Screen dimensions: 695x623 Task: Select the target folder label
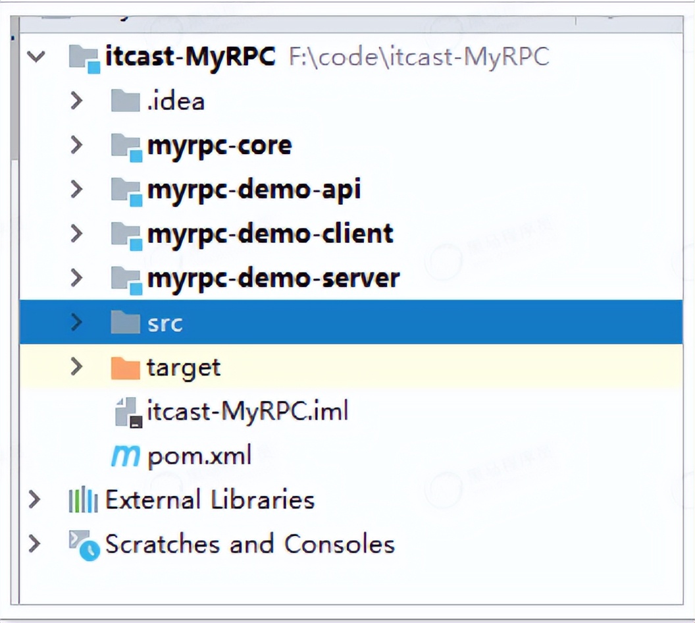[184, 369]
